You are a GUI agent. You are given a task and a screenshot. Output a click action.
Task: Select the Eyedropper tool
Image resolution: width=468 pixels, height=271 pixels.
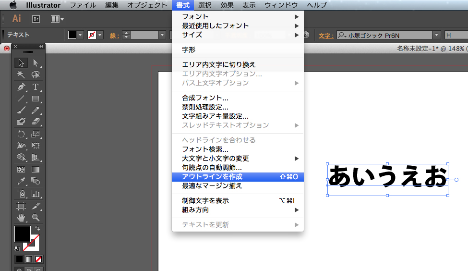click(21, 182)
